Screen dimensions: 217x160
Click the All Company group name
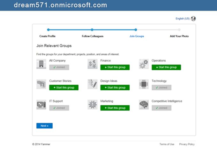pyautogui.click(x=57, y=60)
